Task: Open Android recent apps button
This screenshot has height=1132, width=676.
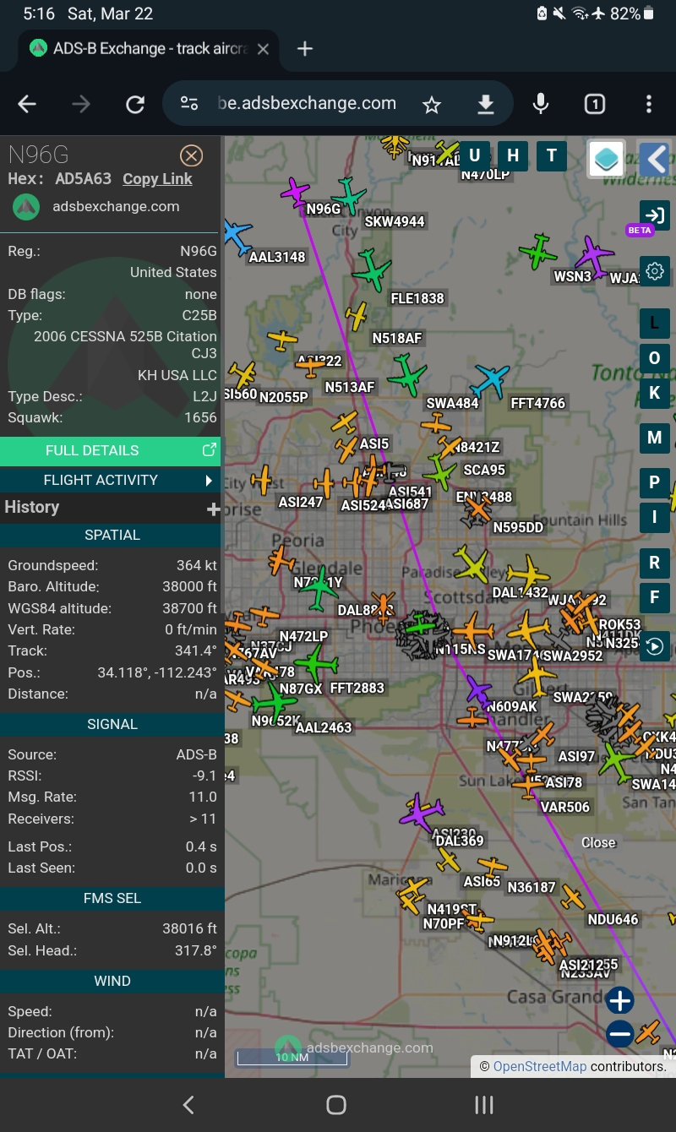Action: click(484, 1105)
